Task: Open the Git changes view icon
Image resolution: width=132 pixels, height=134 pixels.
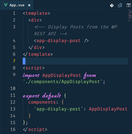Action: click(x=112, y=5)
